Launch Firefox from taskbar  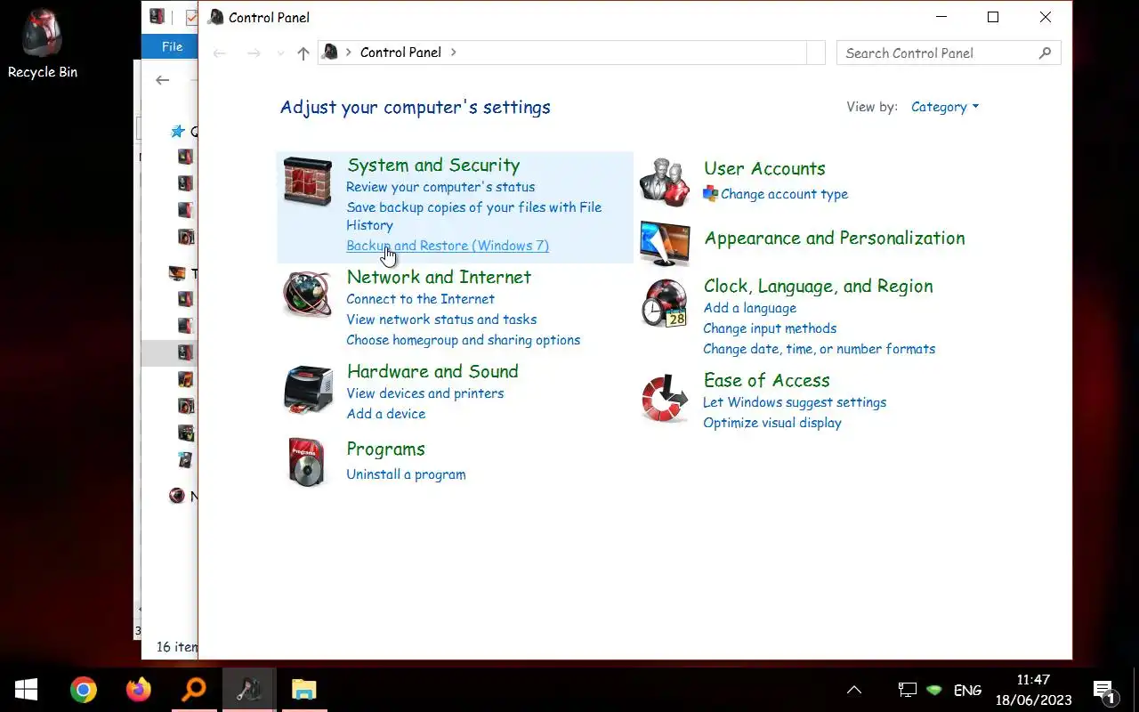point(139,690)
